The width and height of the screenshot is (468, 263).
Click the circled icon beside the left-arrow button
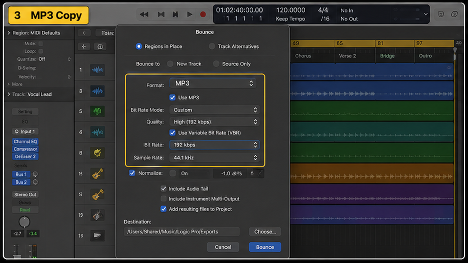coord(101,46)
